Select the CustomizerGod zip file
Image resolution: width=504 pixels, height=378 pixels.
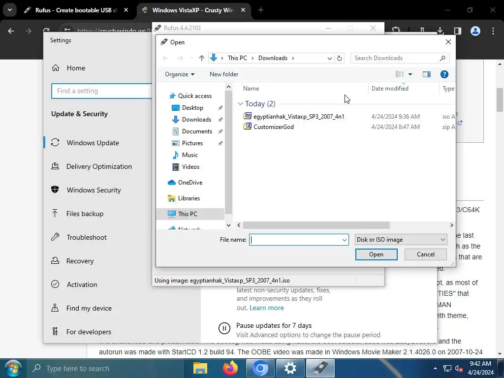coord(274,126)
